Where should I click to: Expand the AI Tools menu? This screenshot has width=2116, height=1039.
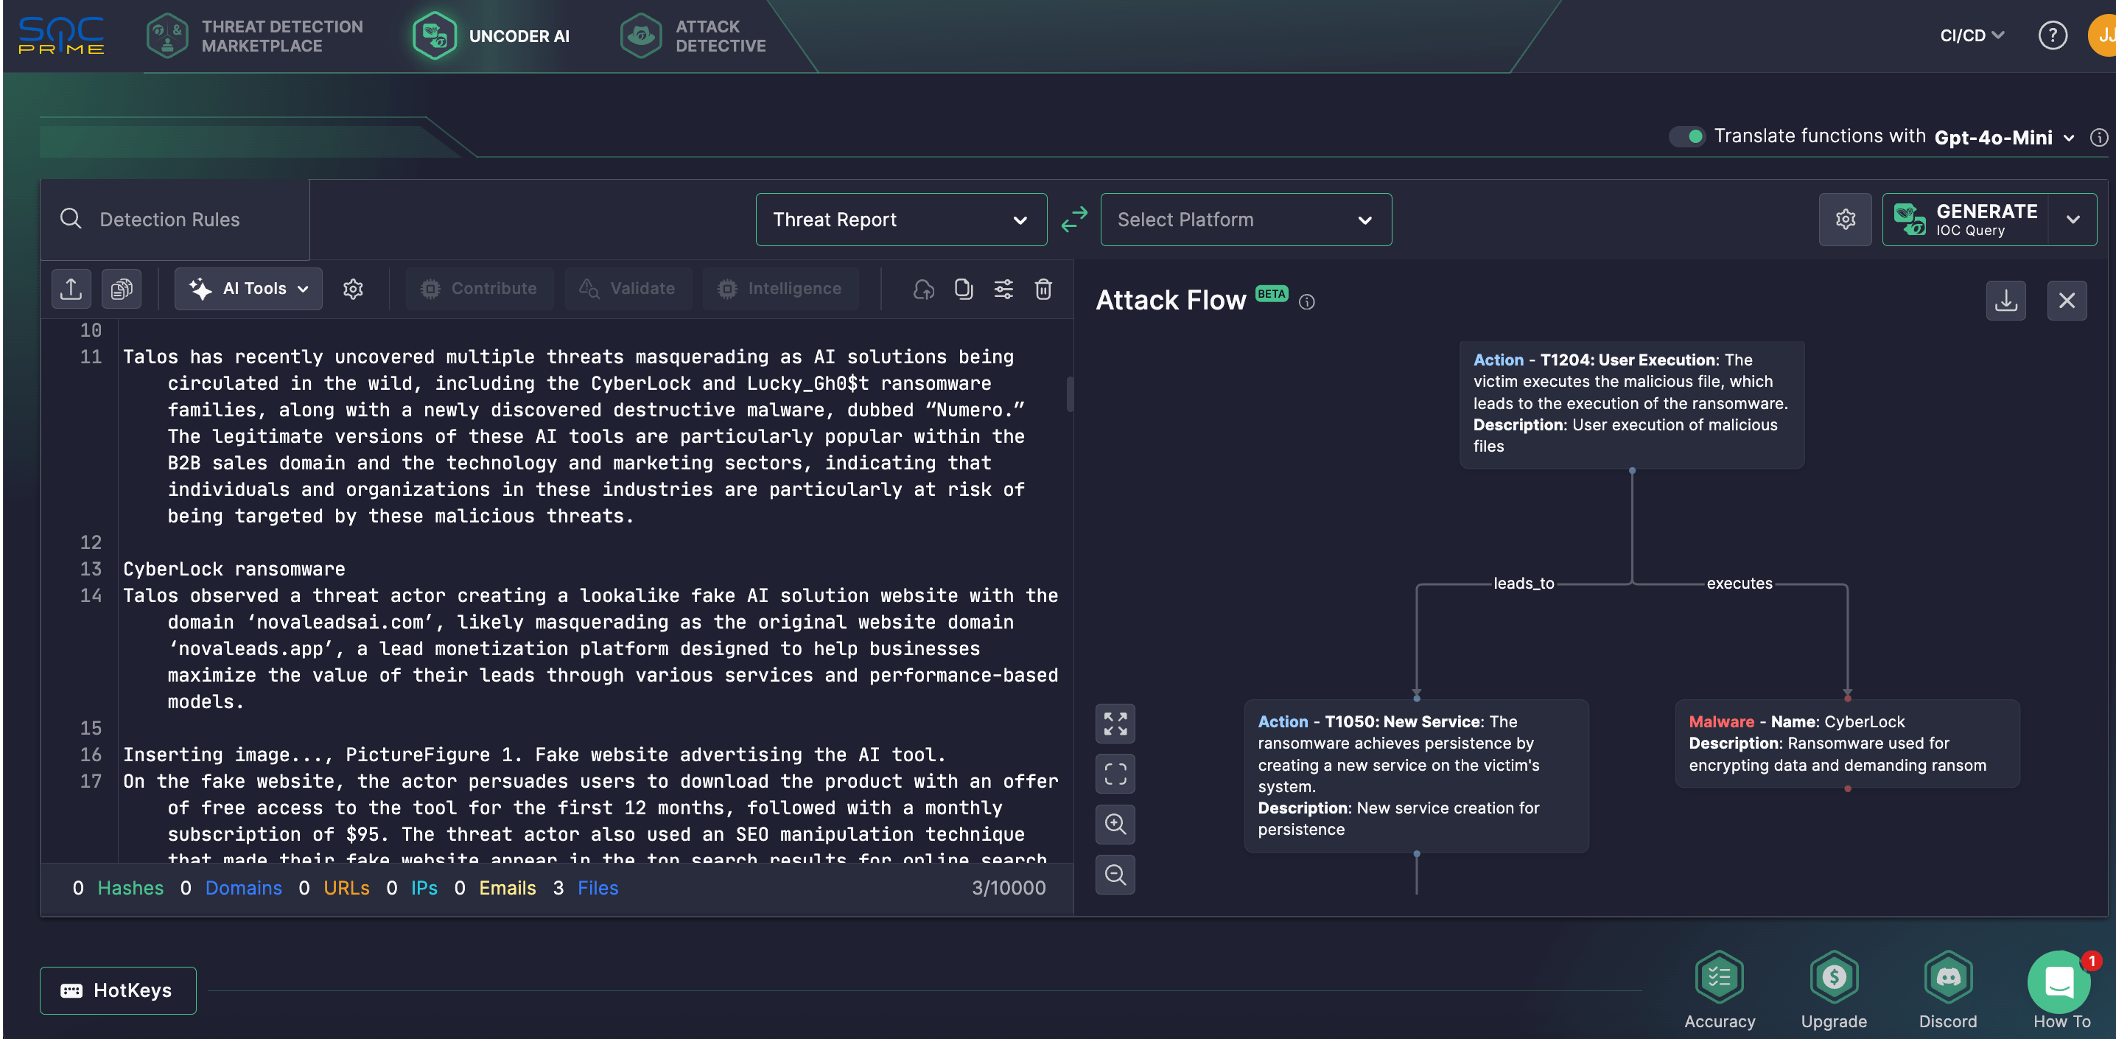pyautogui.click(x=248, y=288)
